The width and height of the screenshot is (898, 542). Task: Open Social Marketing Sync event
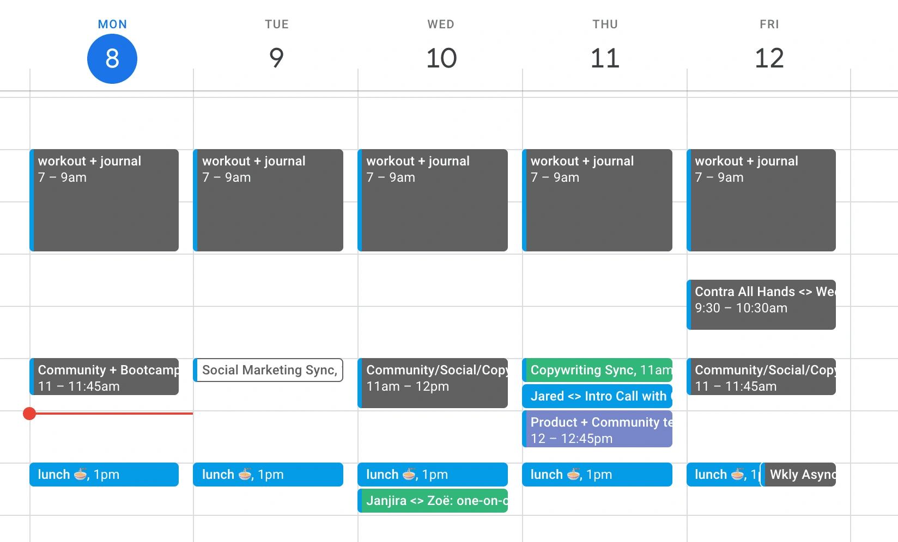(x=268, y=370)
